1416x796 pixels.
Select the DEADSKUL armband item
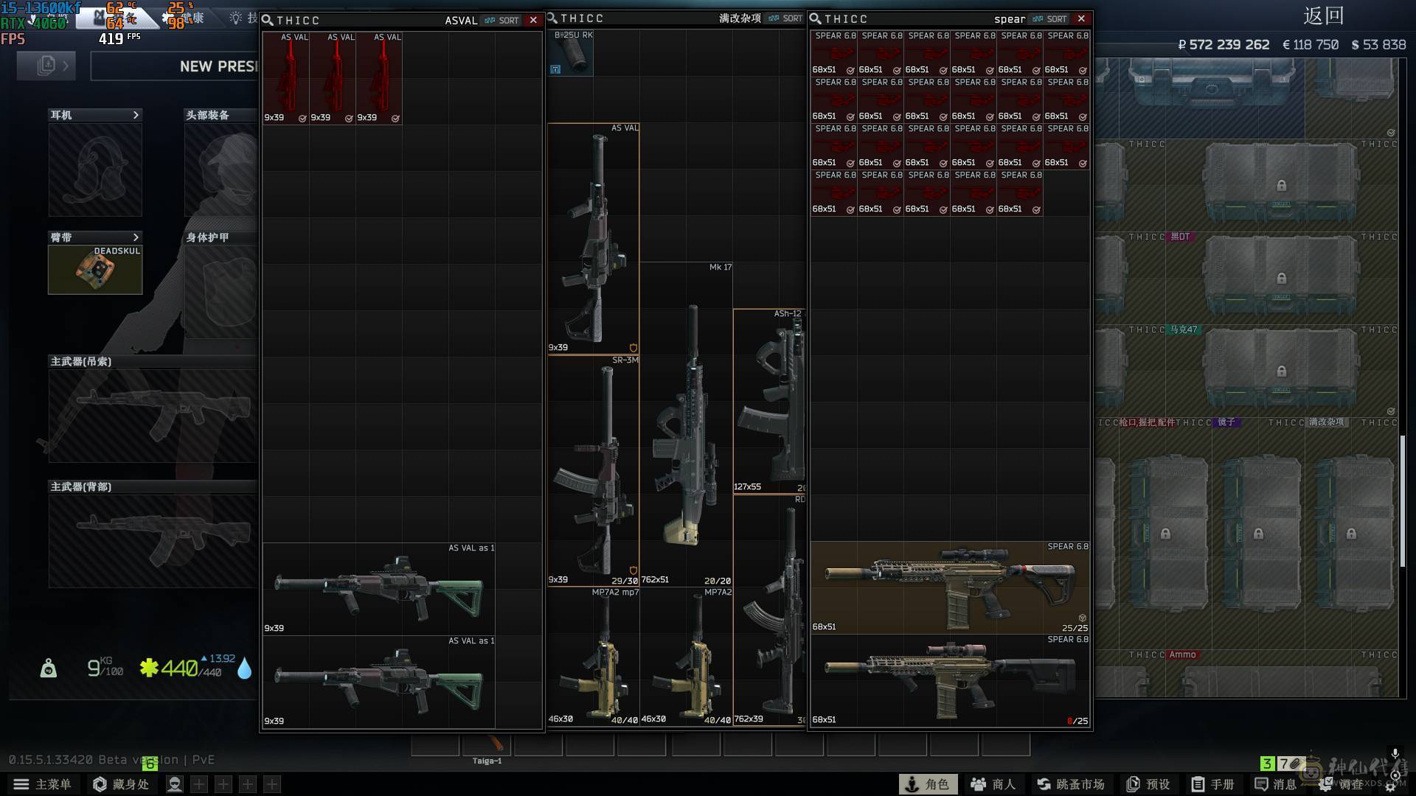pos(95,270)
